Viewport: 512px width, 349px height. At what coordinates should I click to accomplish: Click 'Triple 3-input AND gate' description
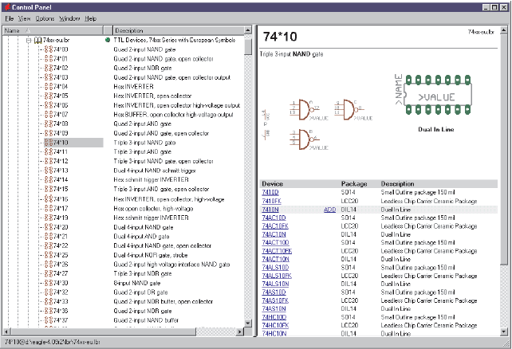[143, 151]
